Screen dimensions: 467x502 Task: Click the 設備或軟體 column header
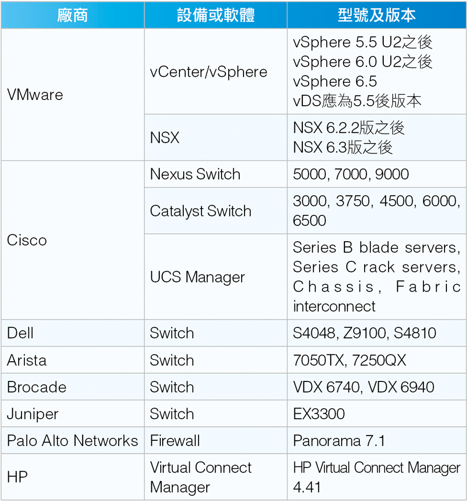[x=216, y=15]
